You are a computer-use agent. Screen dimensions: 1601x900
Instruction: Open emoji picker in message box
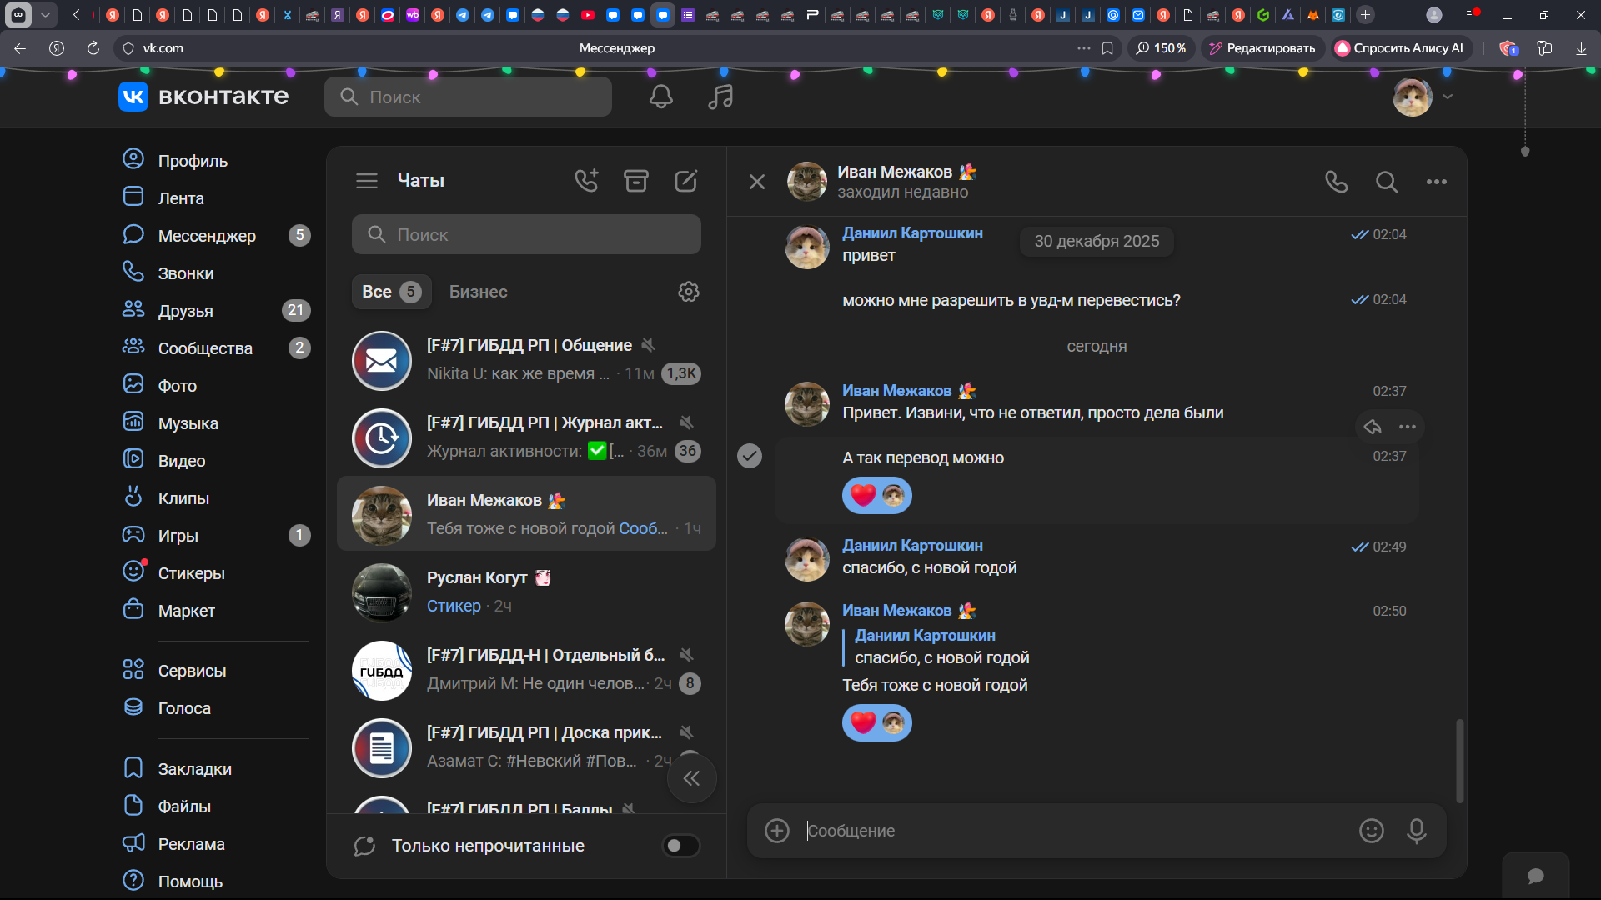pyautogui.click(x=1371, y=831)
